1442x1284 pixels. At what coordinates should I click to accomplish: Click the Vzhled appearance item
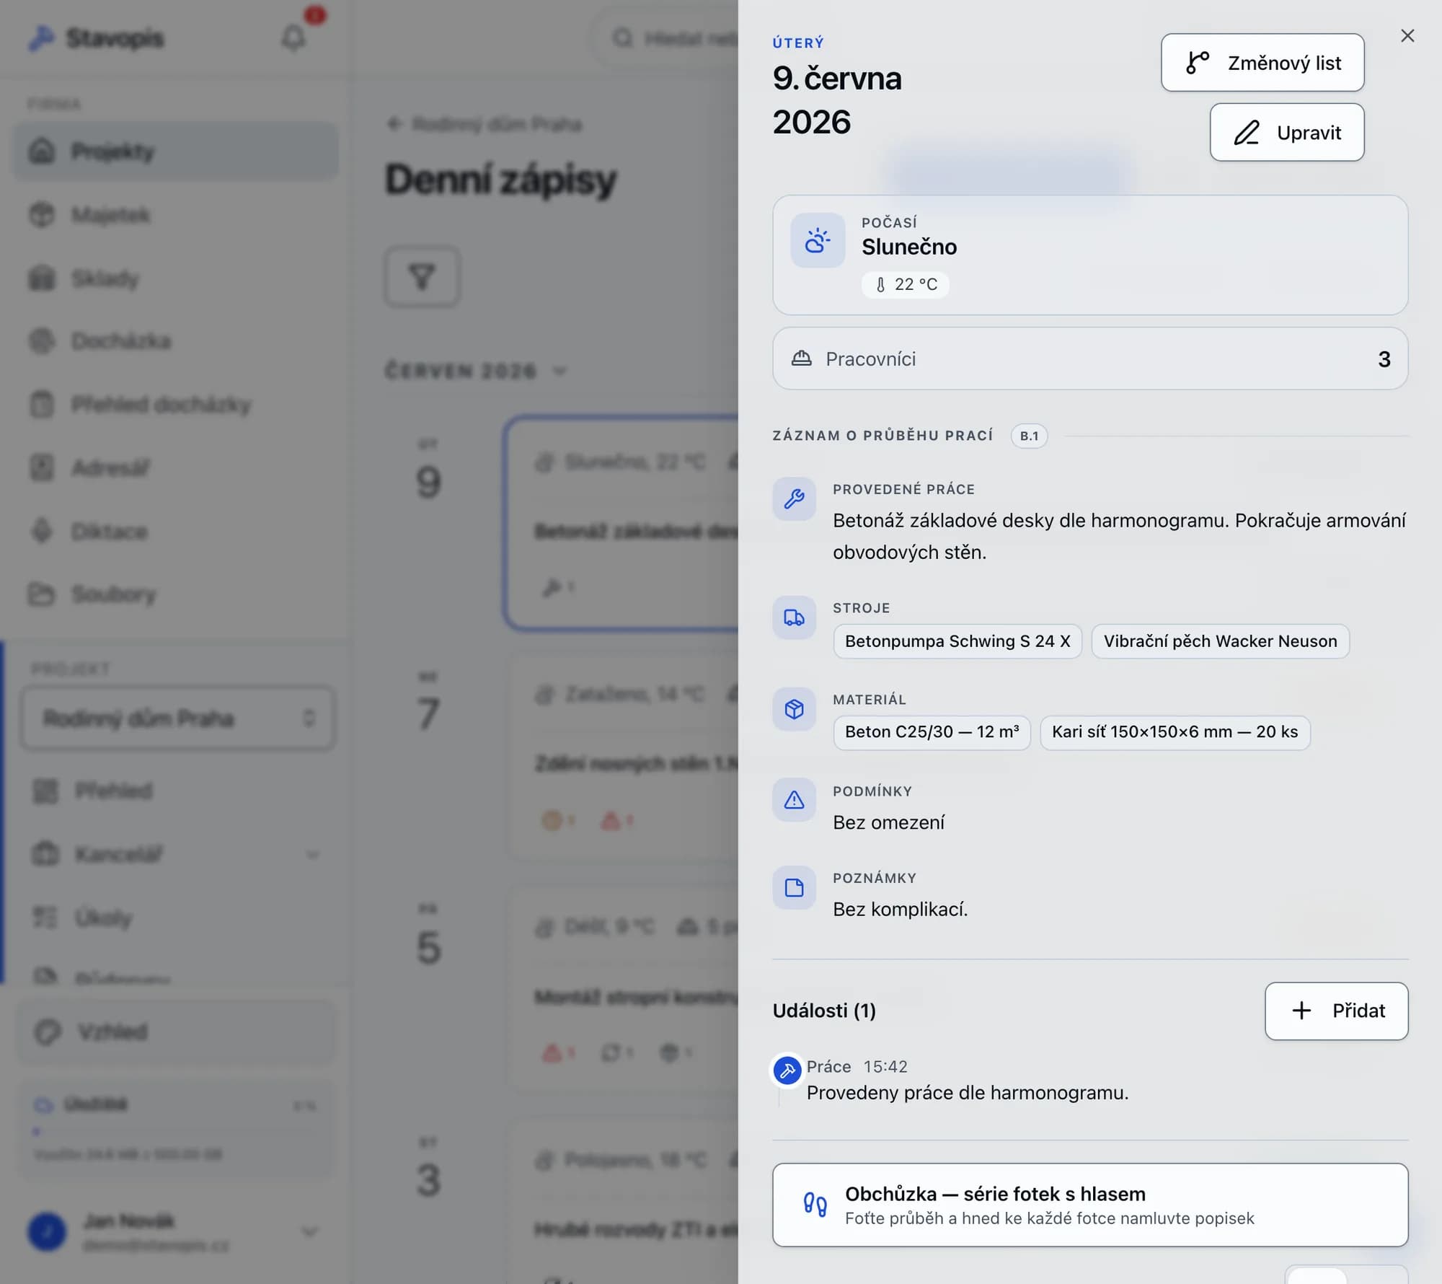[x=177, y=1032]
